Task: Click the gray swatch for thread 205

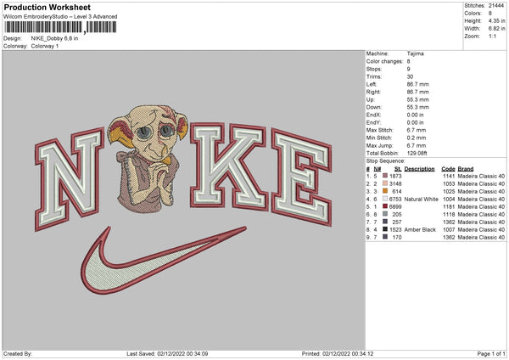Action: 387,213
